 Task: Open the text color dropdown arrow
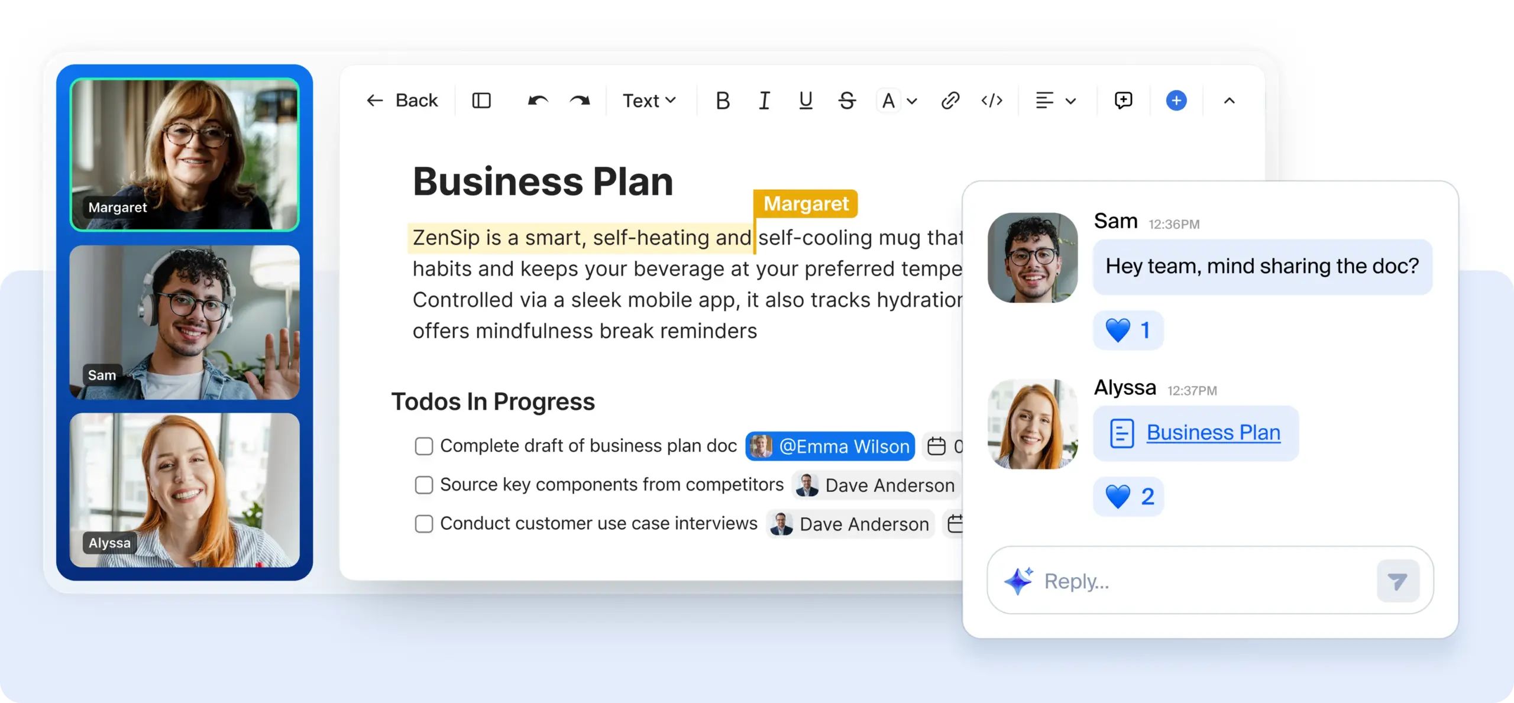(912, 101)
